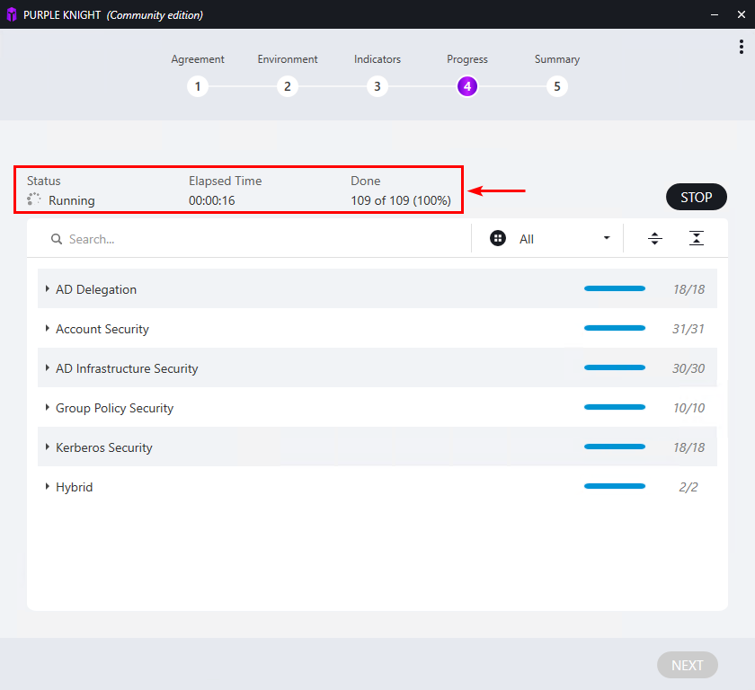Open the All category filter dropdown

pyautogui.click(x=607, y=238)
